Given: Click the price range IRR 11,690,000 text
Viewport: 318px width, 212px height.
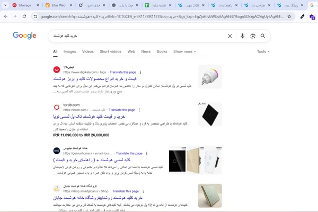Looking at the screenshot, I should point(81,135).
